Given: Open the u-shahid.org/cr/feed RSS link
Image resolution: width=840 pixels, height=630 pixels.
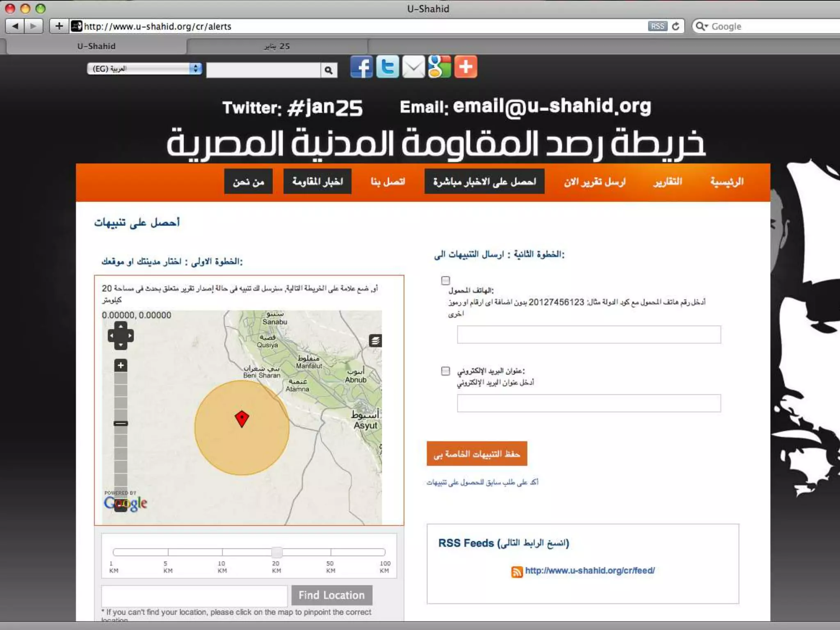Looking at the screenshot, I should pyautogui.click(x=589, y=570).
